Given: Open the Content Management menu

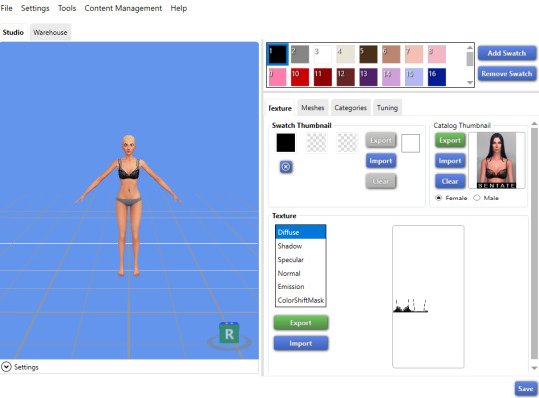Looking at the screenshot, I should 123,8.
